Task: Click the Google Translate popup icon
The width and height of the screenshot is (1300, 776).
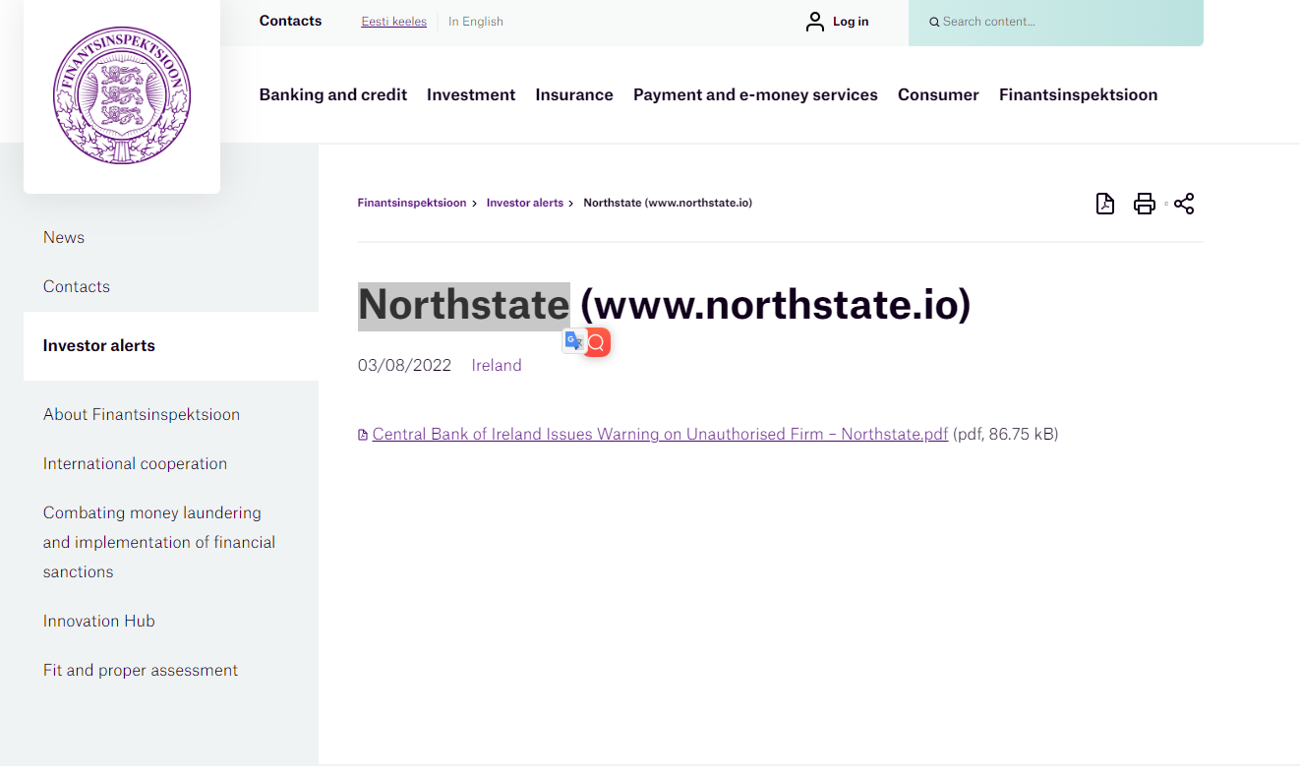Action: pyautogui.click(x=573, y=341)
